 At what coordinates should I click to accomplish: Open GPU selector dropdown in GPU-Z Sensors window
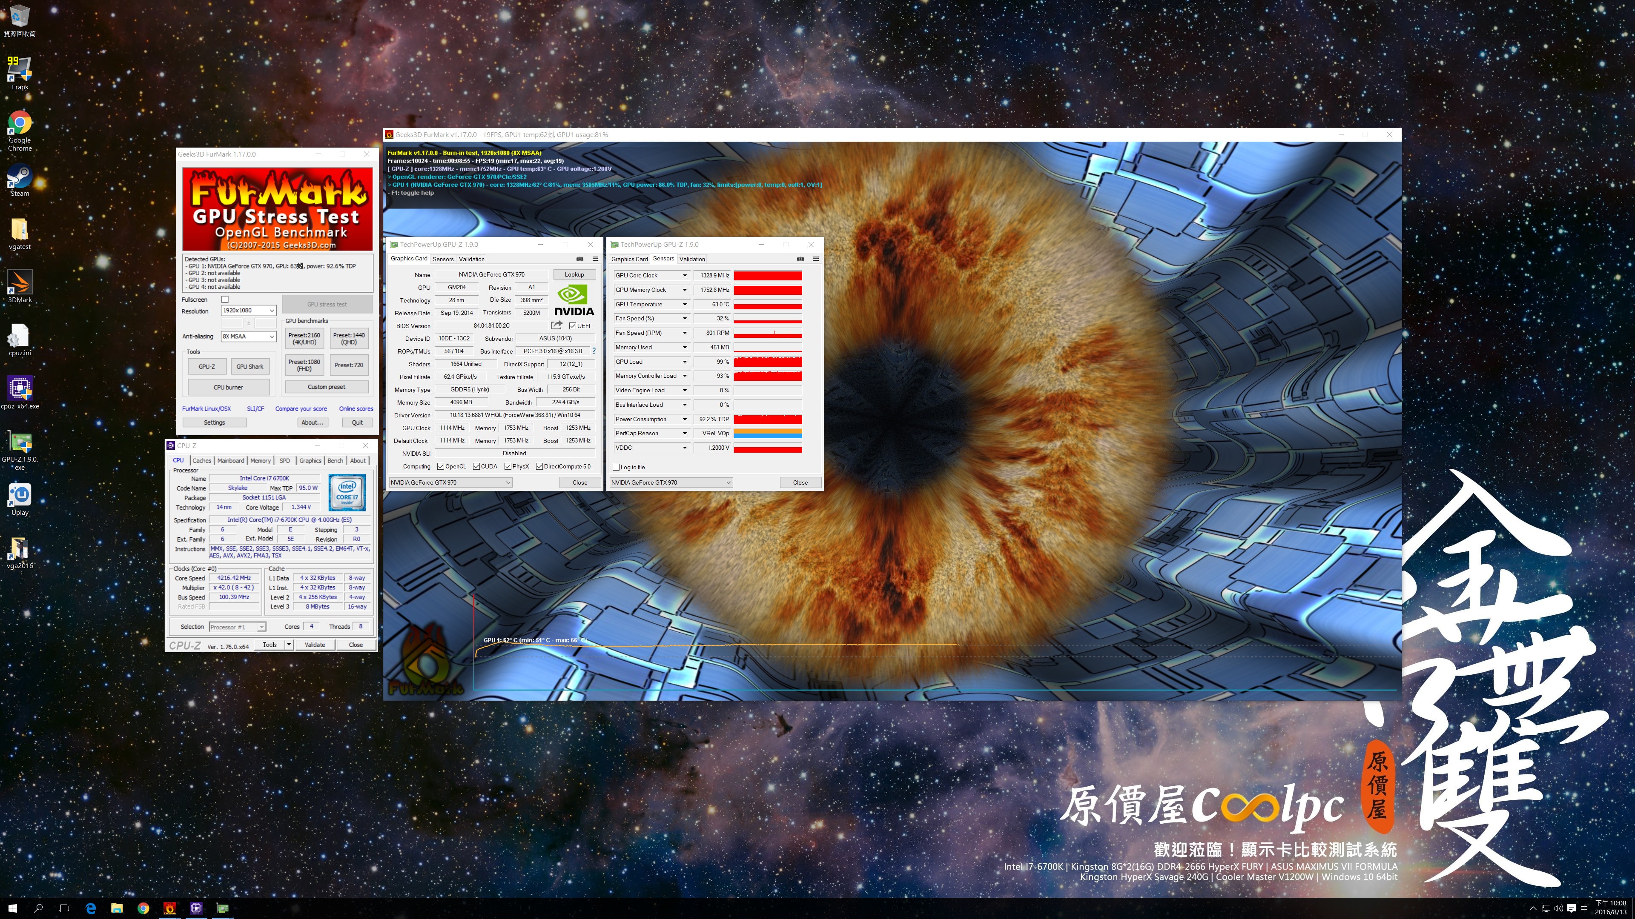pyautogui.click(x=671, y=482)
